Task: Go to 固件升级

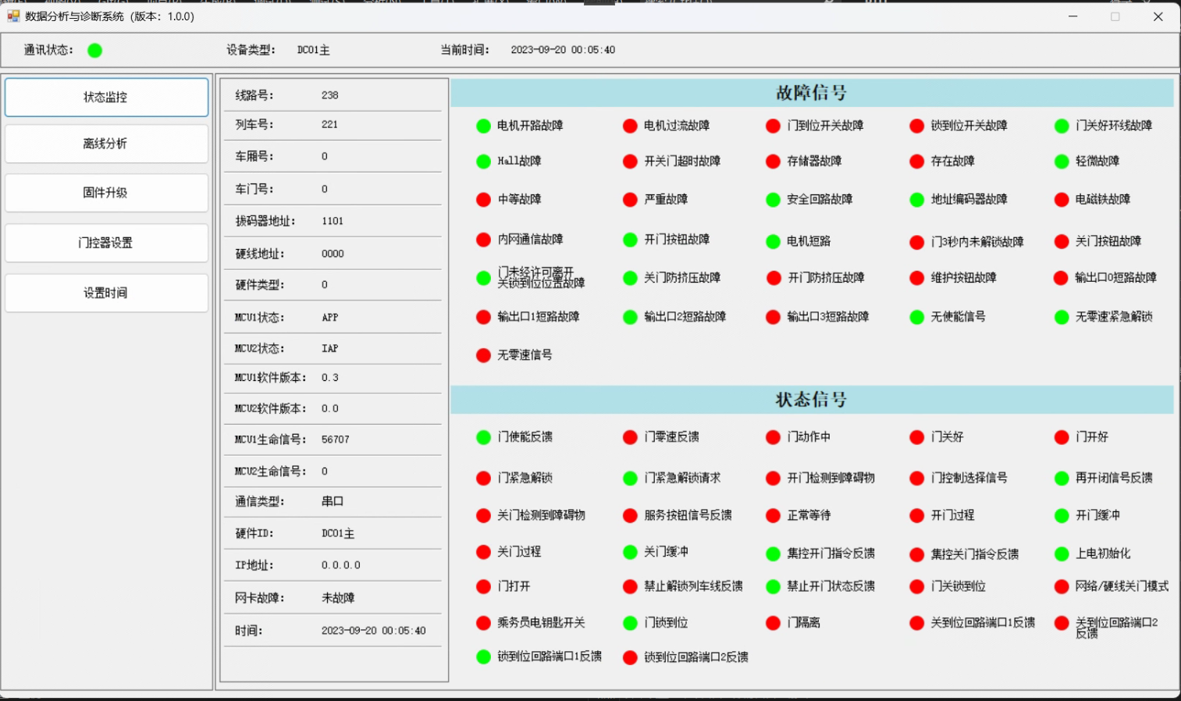Action: [x=106, y=193]
